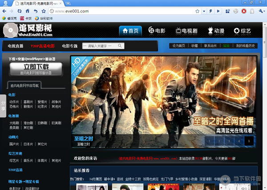Open the 动作片 category
The width and height of the screenshot is (267, 190).
click(x=14, y=102)
